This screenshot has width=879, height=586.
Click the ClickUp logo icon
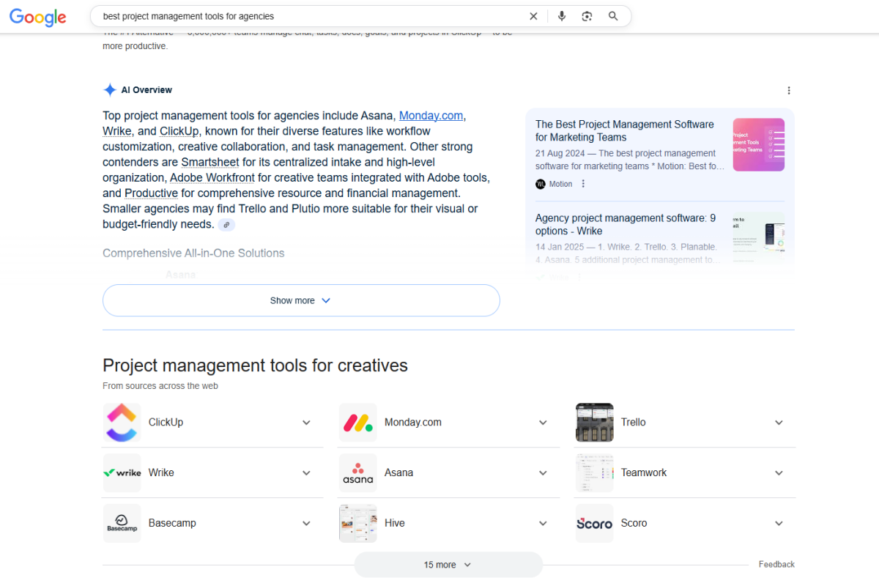(122, 423)
